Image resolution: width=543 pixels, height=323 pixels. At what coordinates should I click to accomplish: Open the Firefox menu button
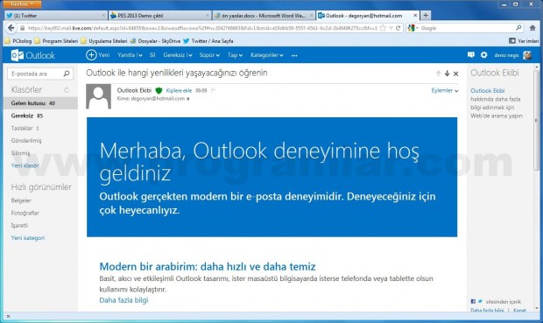(22, 4)
